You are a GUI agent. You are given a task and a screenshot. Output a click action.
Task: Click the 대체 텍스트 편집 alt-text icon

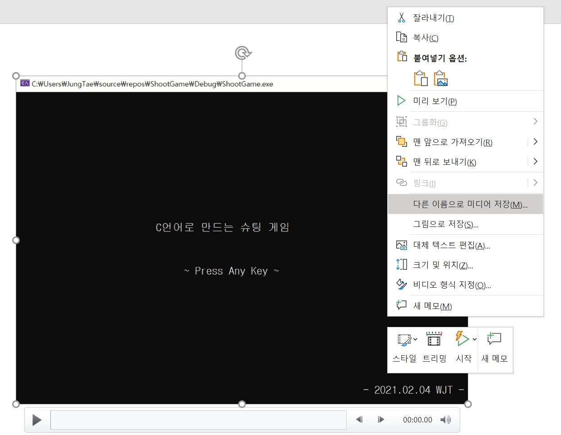(401, 245)
